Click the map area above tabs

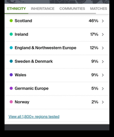(57, 2)
